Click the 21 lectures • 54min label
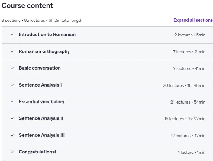Viewport: 213px width, 161px height. click(x=188, y=102)
